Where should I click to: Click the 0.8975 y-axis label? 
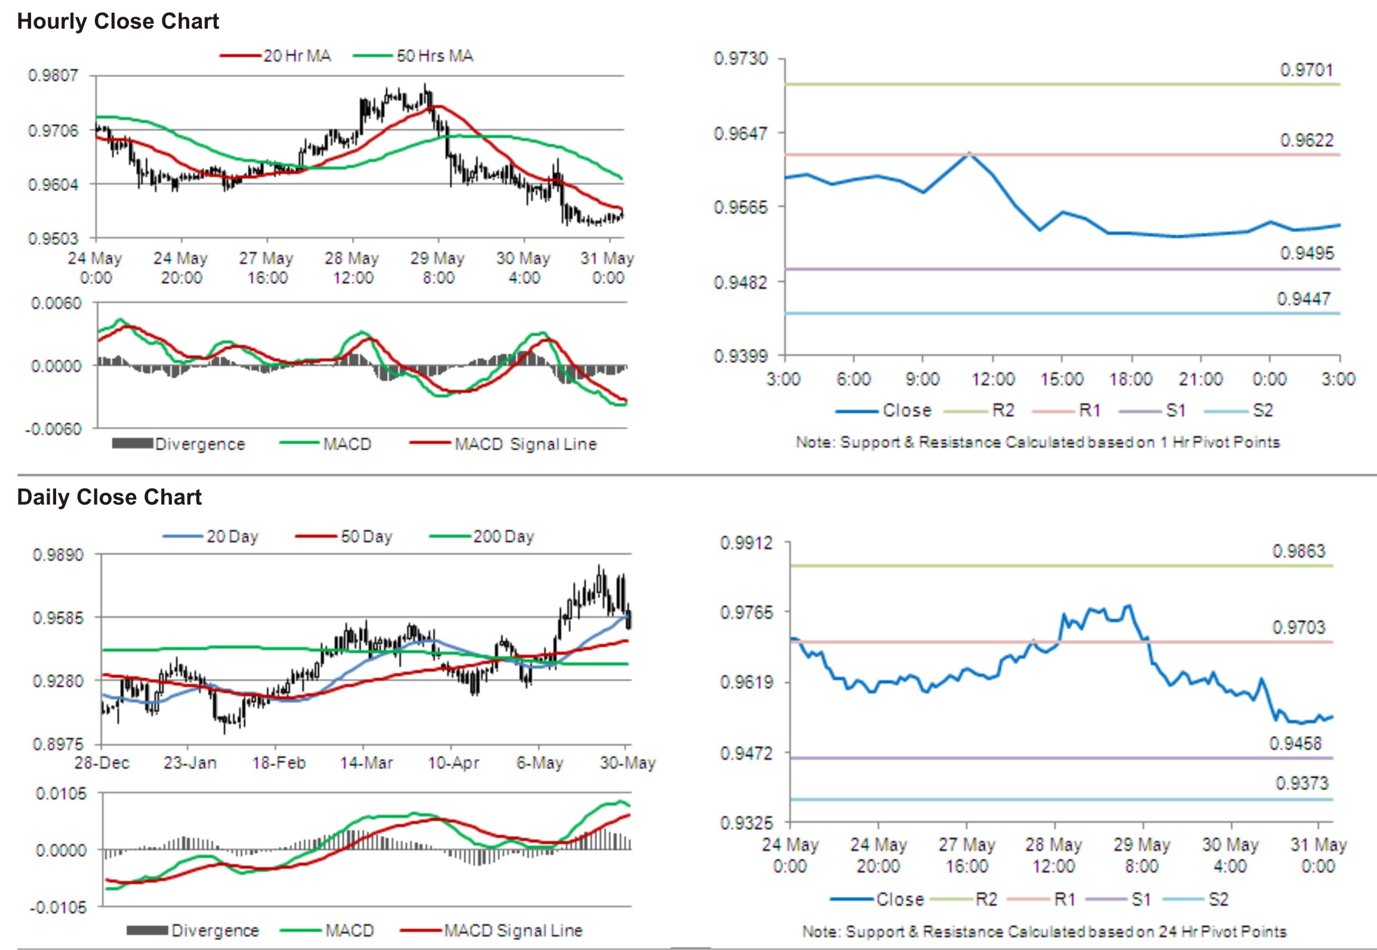click(57, 744)
